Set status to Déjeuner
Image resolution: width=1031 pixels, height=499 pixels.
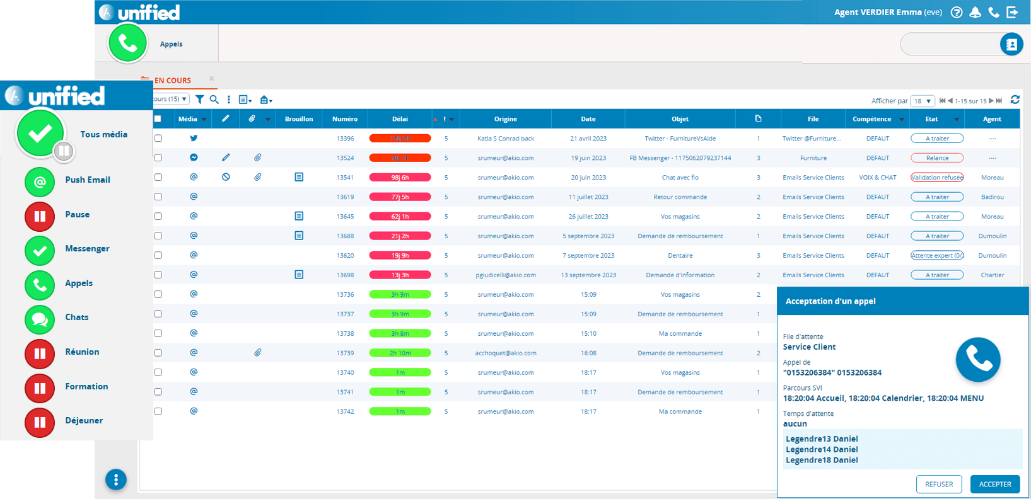(x=40, y=422)
